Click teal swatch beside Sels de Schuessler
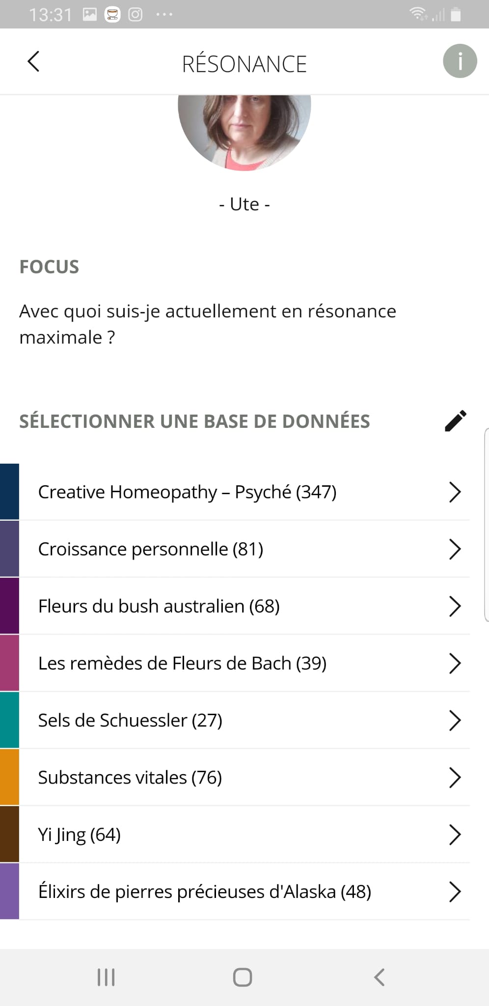Image resolution: width=489 pixels, height=1006 pixels. coord(9,721)
